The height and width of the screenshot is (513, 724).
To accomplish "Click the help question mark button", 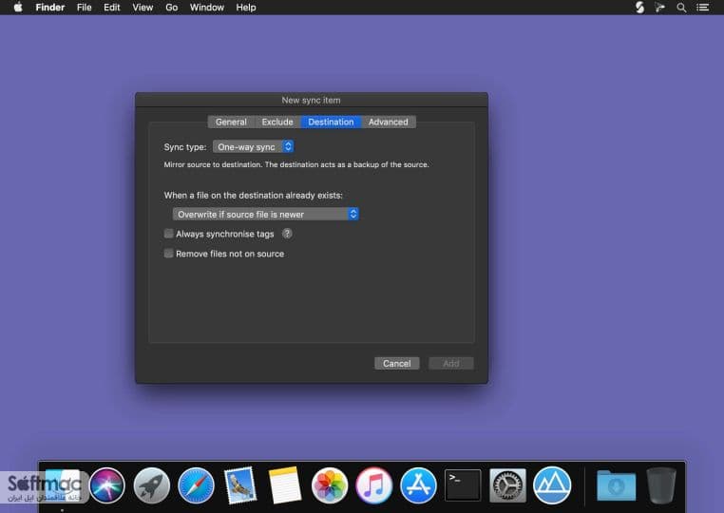I will pos(287,234).
